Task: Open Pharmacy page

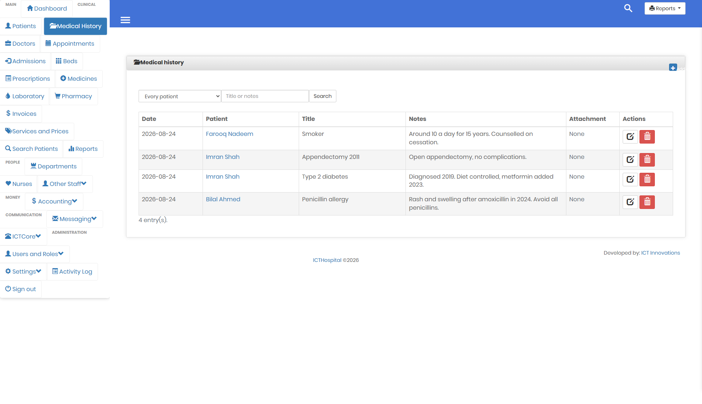Action: 73,96
